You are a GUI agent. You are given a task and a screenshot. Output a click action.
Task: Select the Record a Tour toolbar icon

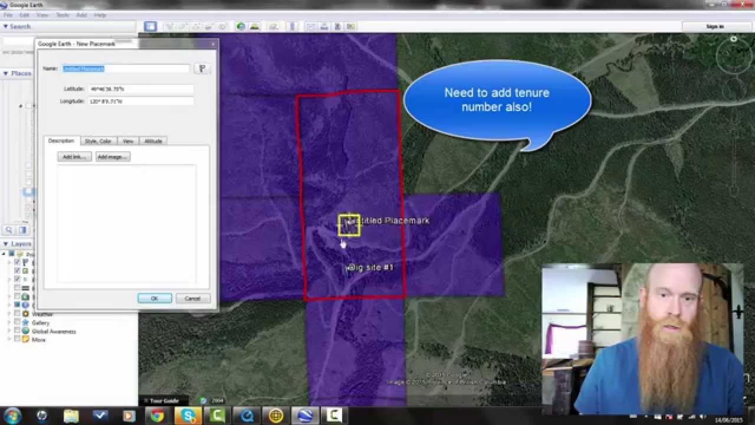(223, 27)
